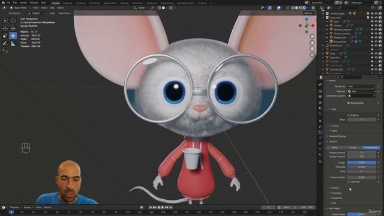Viewport: 384px width, 216px height.
Task: Expand the Roughness subpanel
Action: [337, 198]
